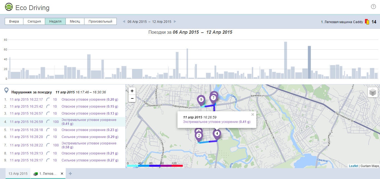Click the Gurtam Maps attribution text
The width and height of the screenshot is (380, 179).
click(x=370, y=166)
